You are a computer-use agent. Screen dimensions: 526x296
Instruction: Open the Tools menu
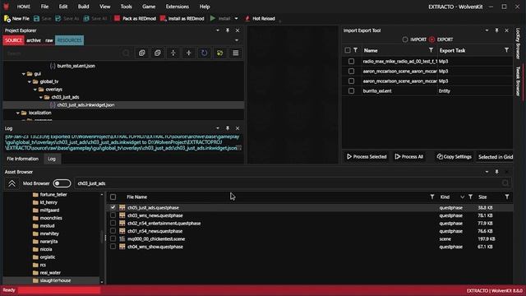[126, 7]
